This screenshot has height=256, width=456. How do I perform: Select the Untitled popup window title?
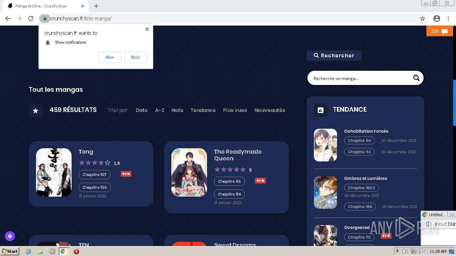point(437,215)
